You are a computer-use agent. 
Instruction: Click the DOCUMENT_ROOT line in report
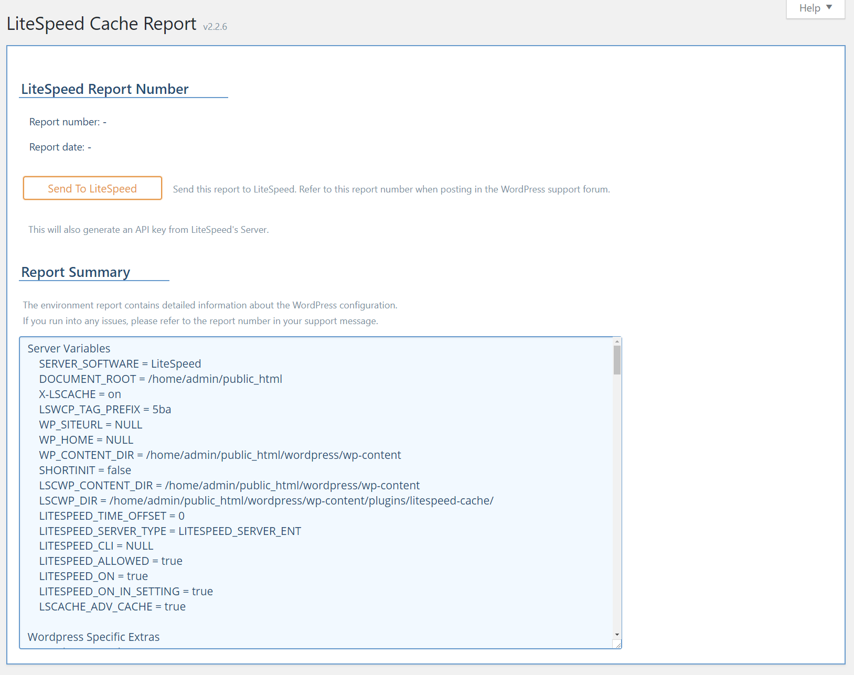tap(161, 379)
